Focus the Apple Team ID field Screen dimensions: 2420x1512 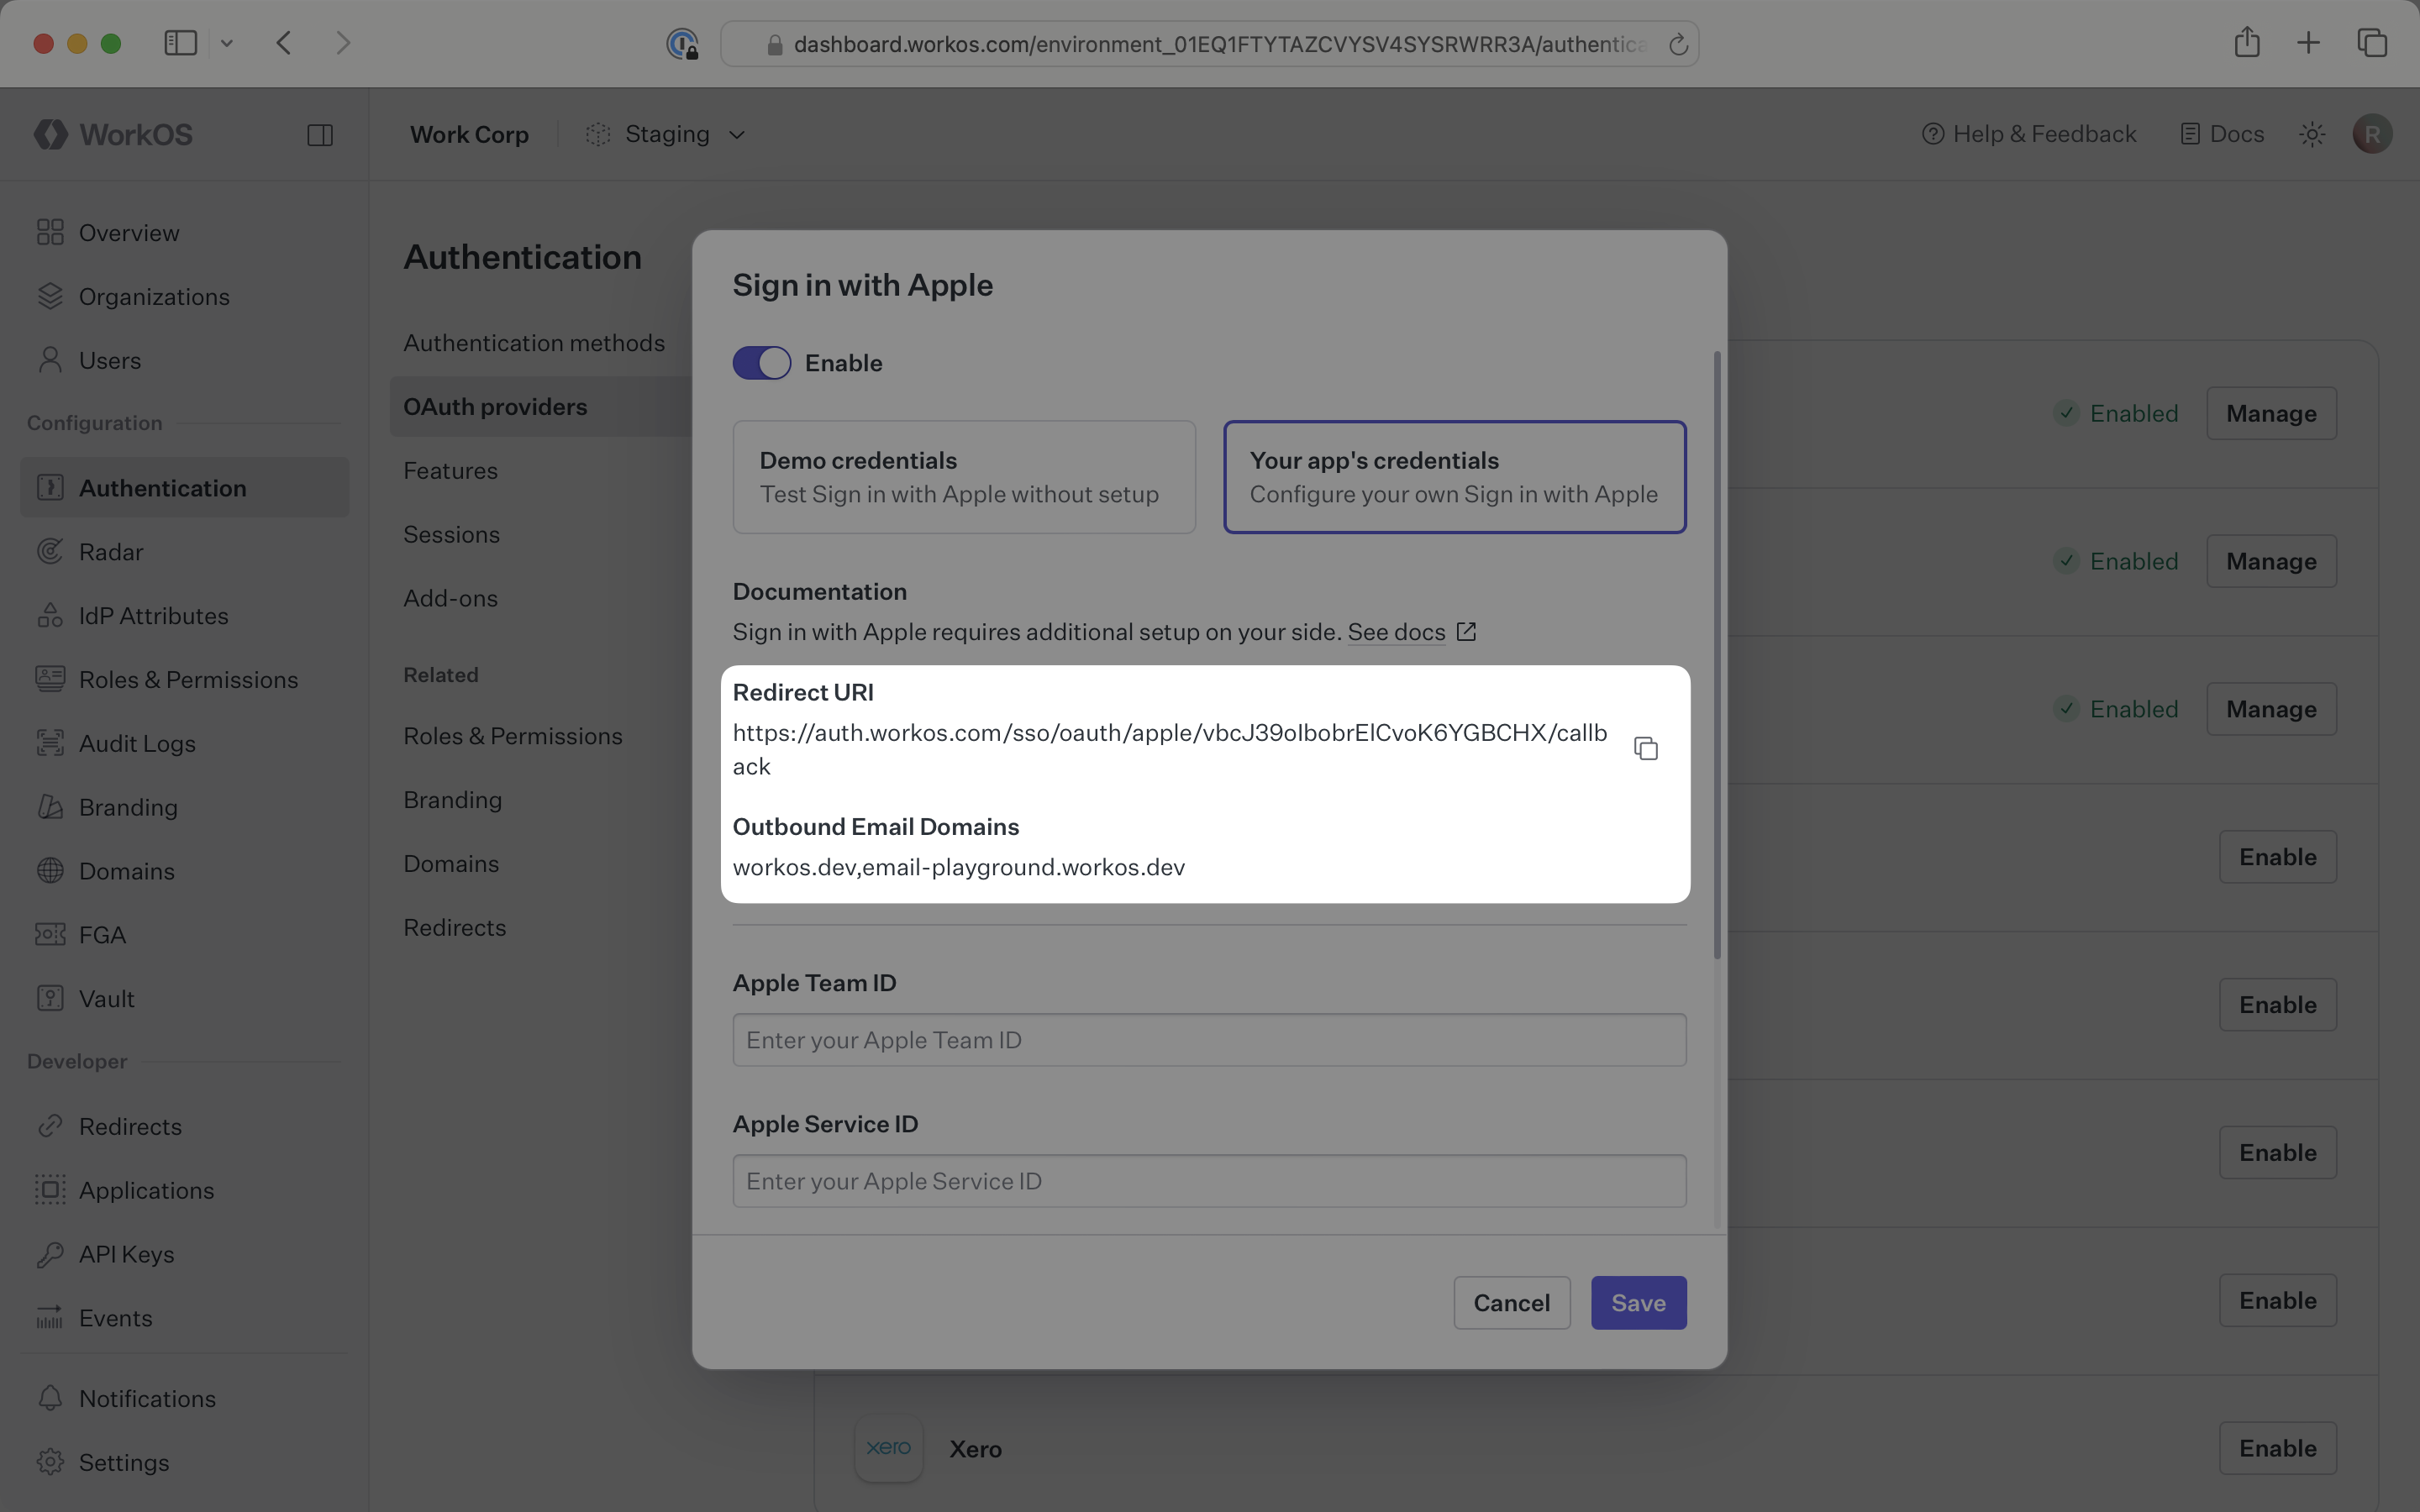[1209, 1040]
